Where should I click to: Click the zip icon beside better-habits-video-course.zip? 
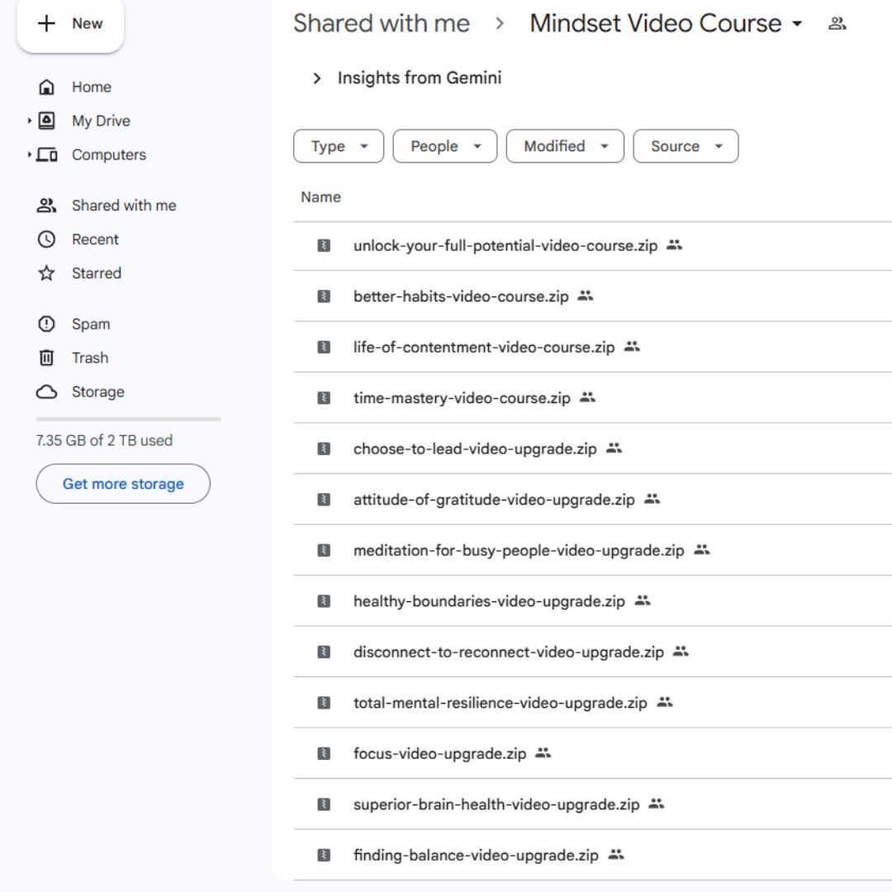coord(325,297)
